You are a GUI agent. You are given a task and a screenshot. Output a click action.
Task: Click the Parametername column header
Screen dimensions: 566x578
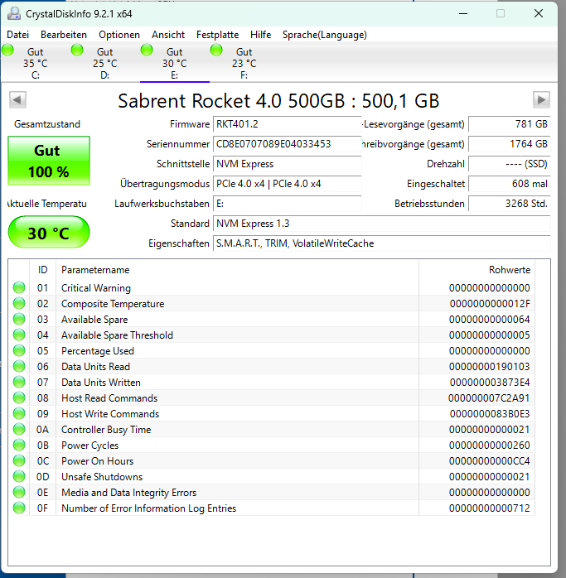(237, 270)
